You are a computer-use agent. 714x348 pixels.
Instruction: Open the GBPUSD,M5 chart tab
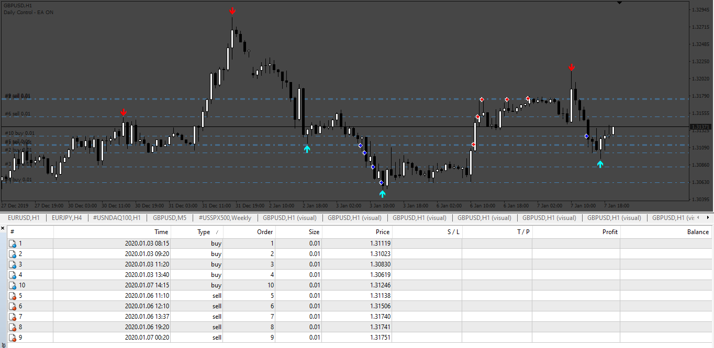170,218
